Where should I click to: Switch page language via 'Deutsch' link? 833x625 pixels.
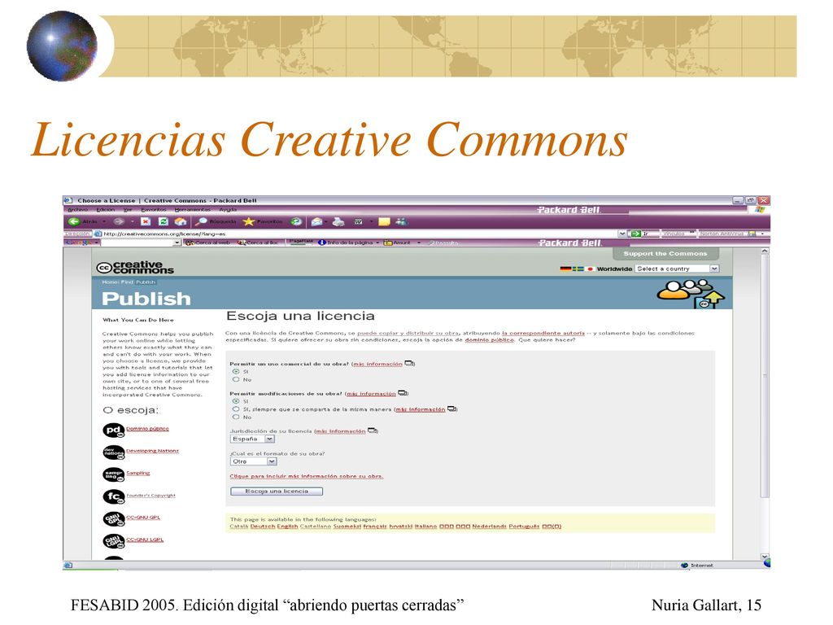point(263,527)
